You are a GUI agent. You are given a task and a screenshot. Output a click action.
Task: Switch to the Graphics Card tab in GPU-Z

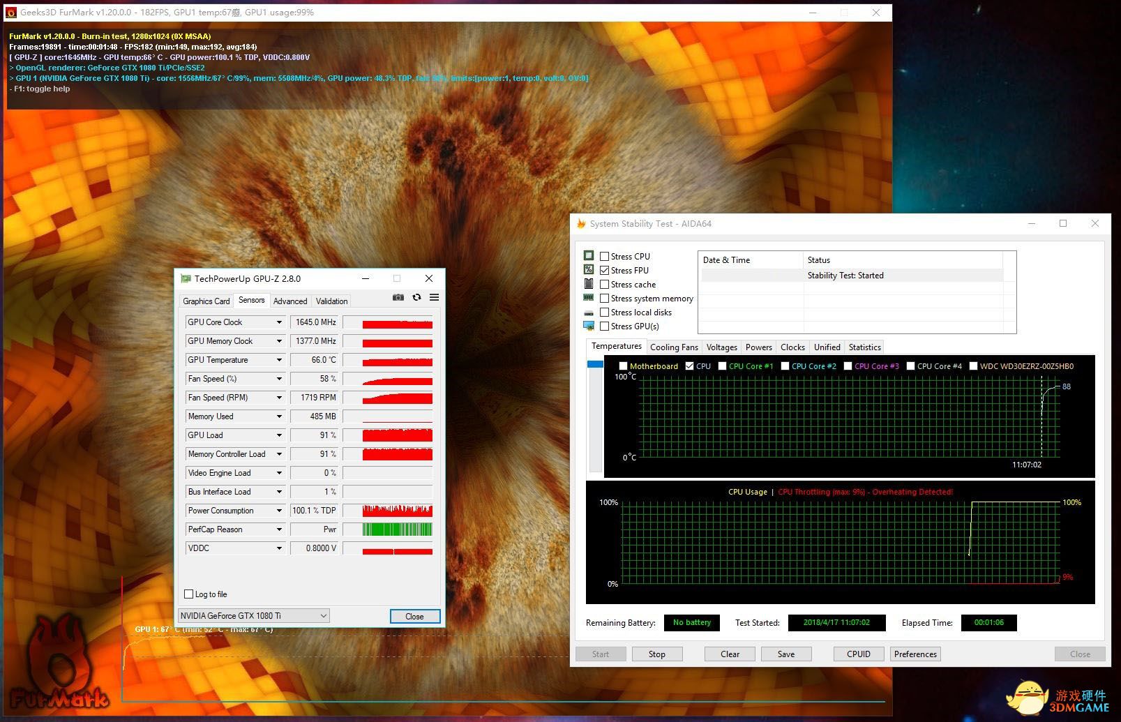tap(206, 301)
